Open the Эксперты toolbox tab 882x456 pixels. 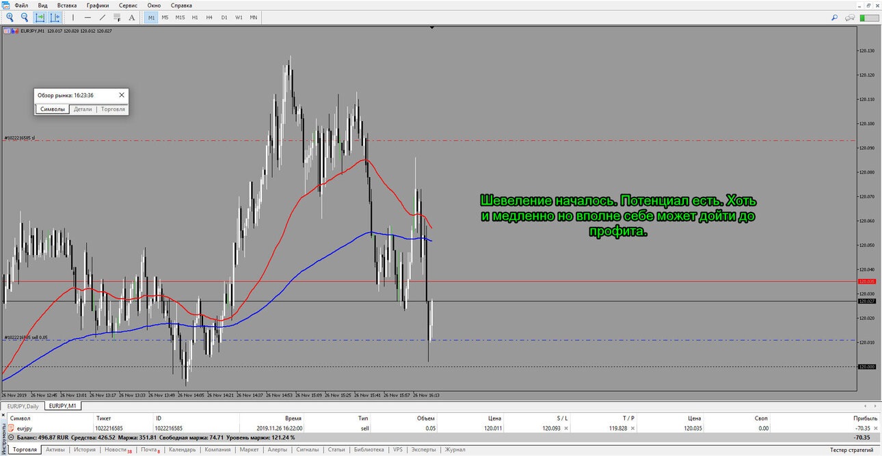pos(424,450)
